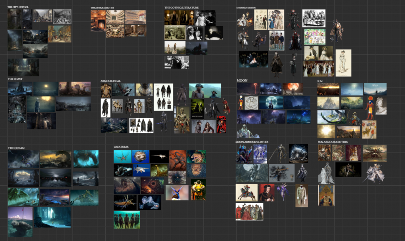This screenshot has width=405, height=241.
Task: Select the "THE GOTHIC/LITERATURE" heading
Action: tap(181, 8)
